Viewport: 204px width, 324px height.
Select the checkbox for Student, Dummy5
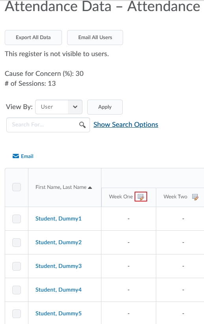coord(17,314)
